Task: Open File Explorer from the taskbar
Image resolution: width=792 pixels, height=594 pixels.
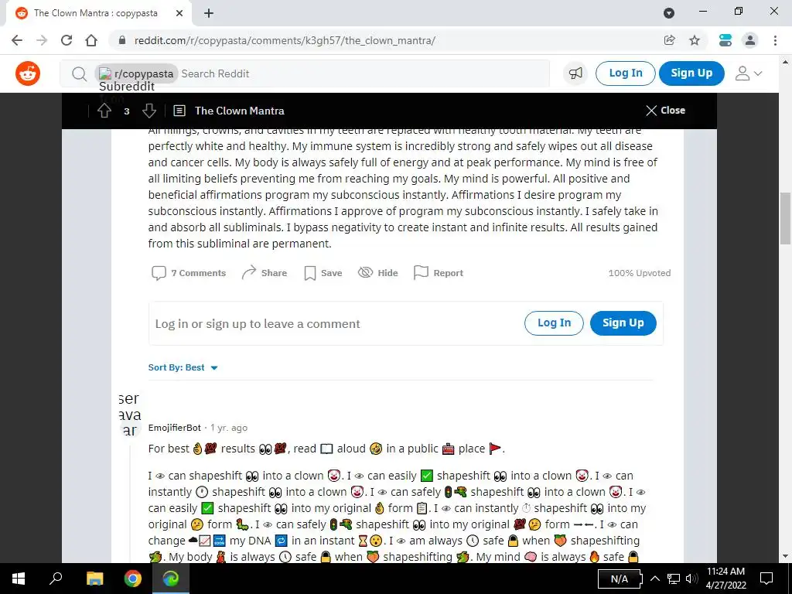Action: (94, 579)
